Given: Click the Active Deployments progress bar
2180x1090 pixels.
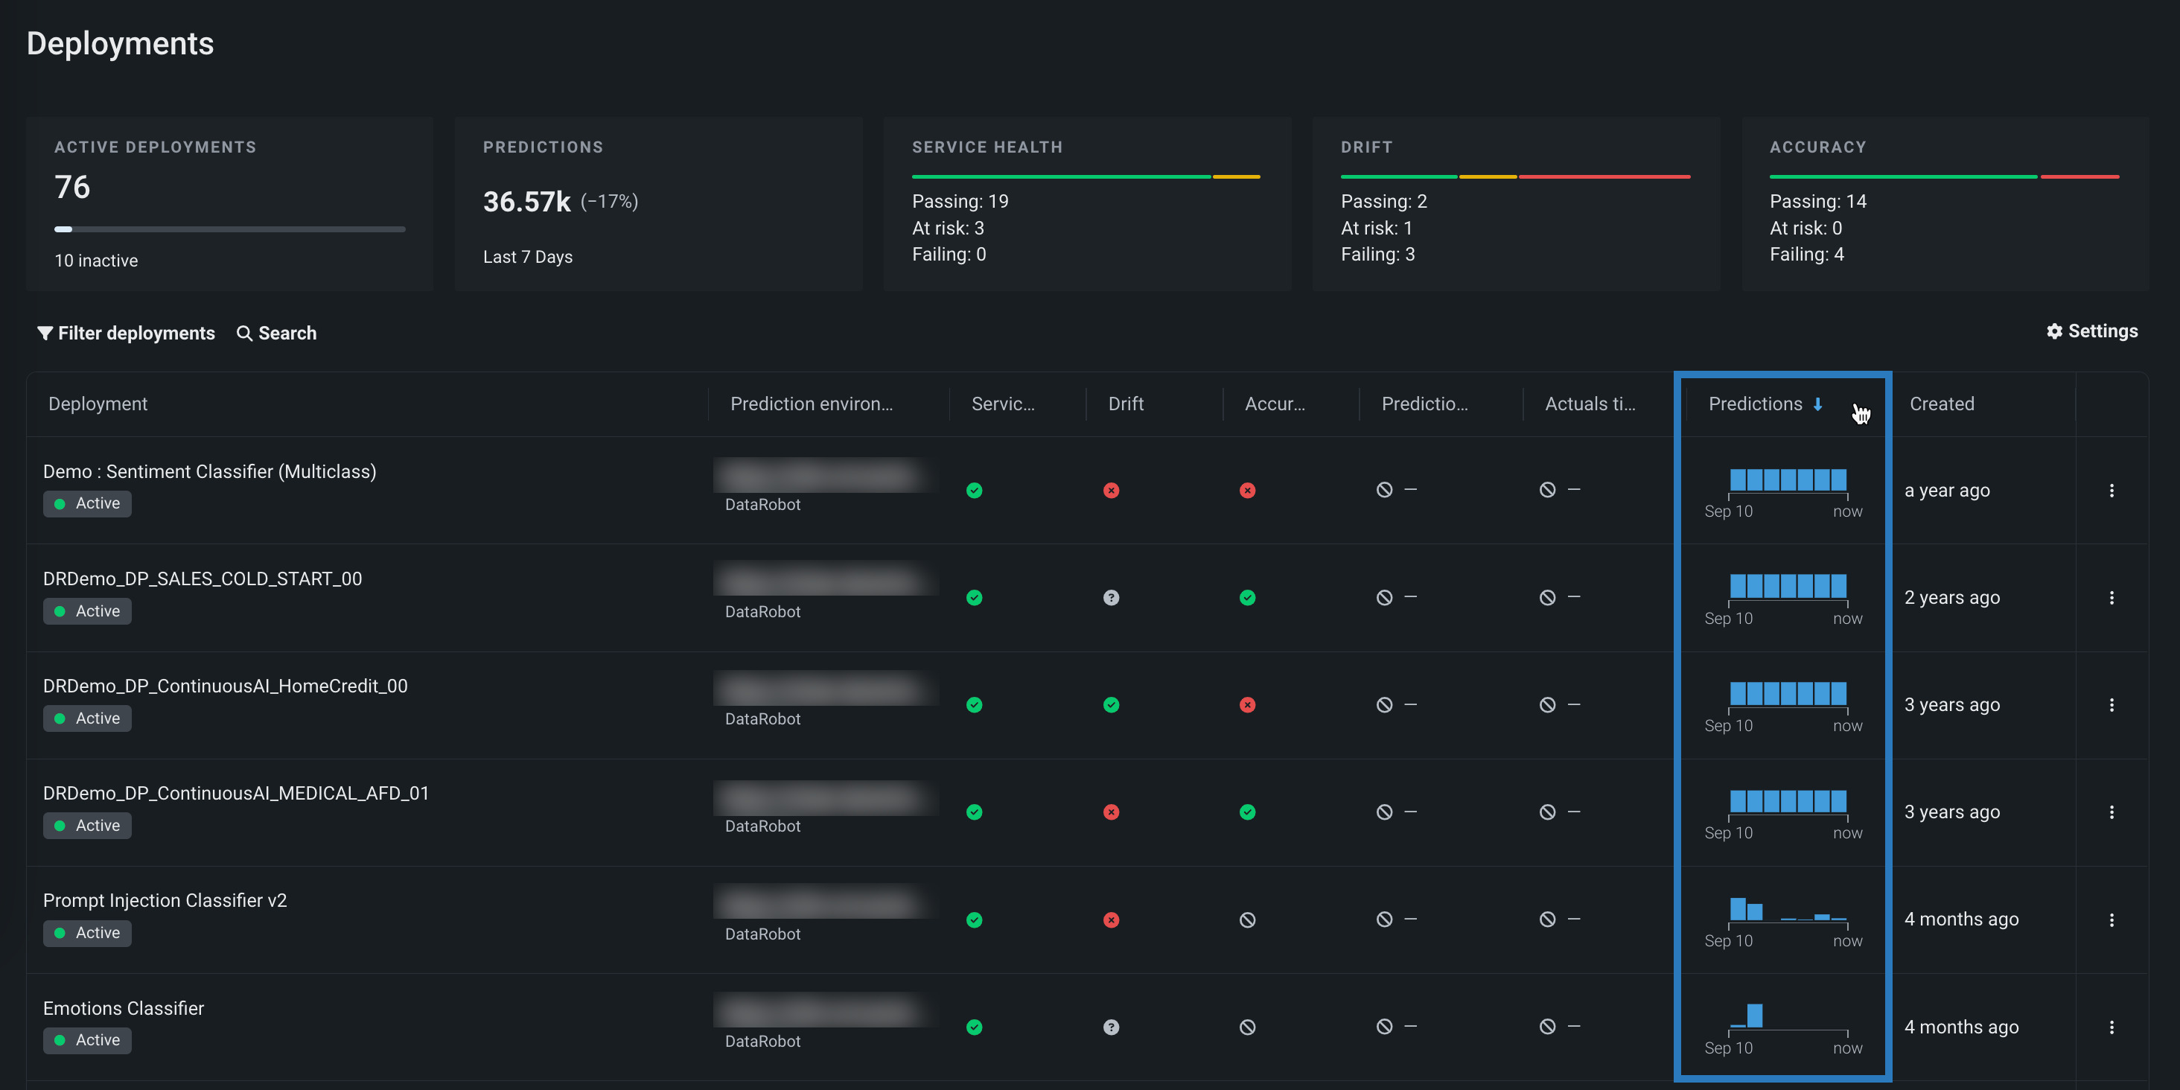Looking at the screenshot, I should click(229, 229).
